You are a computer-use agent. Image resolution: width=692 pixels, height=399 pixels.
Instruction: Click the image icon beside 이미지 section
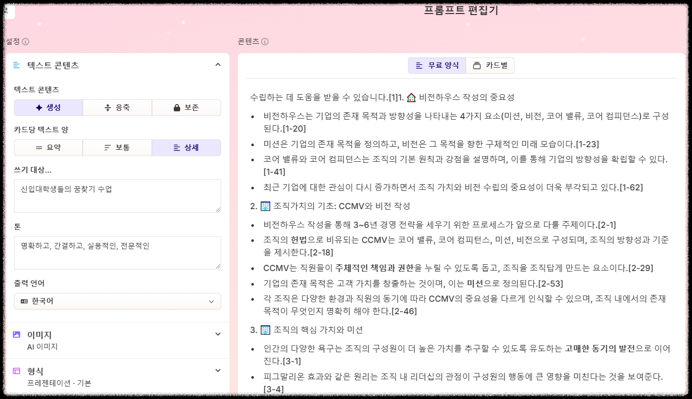click(x=16, y=336)
